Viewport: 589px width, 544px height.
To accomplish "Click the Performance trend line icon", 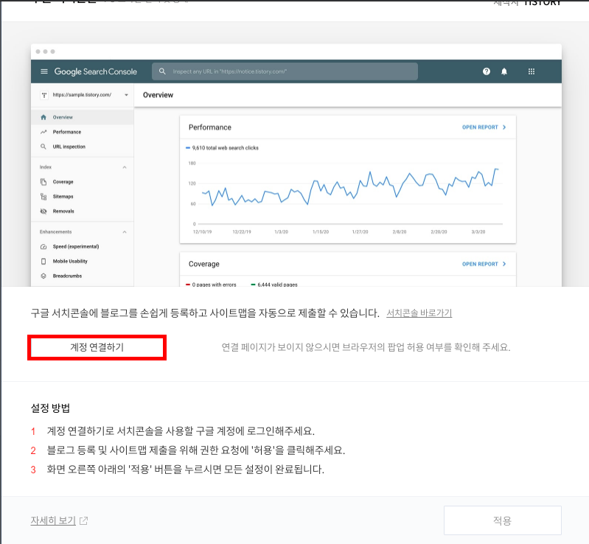I will pyautogui.click(x=43, y=132).
